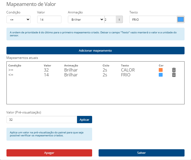Open the blue text color picker

pos(180,19)
